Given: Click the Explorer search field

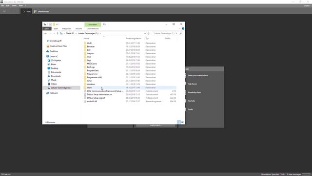Looking at the screenshot, I should coord(167,34).
